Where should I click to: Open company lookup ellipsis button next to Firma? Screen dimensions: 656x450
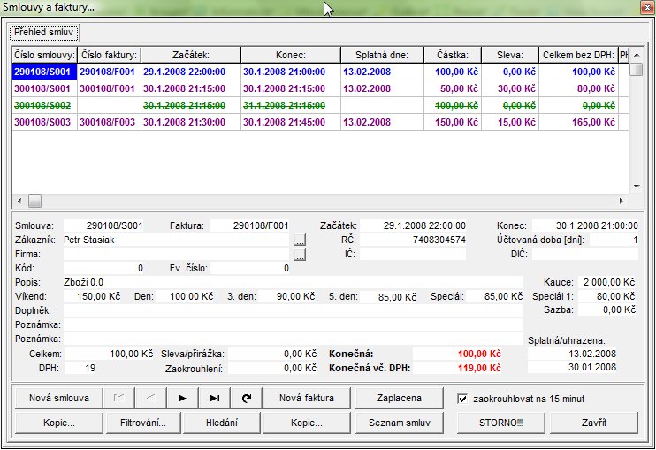pos(300,255)
